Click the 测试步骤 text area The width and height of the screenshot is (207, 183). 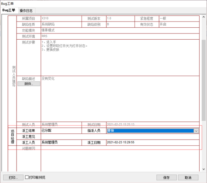tap(120, 57)
